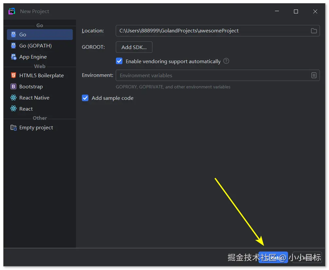The image size is (329, 270).
Task: Select HTML5 Boilerplate template
Action: coord(40,75)
